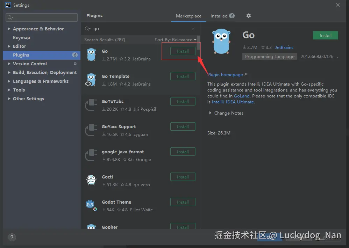Screen dimensions: 349x248
Task: Click the GoYacc Support plug icon
Action: (91, 130)
